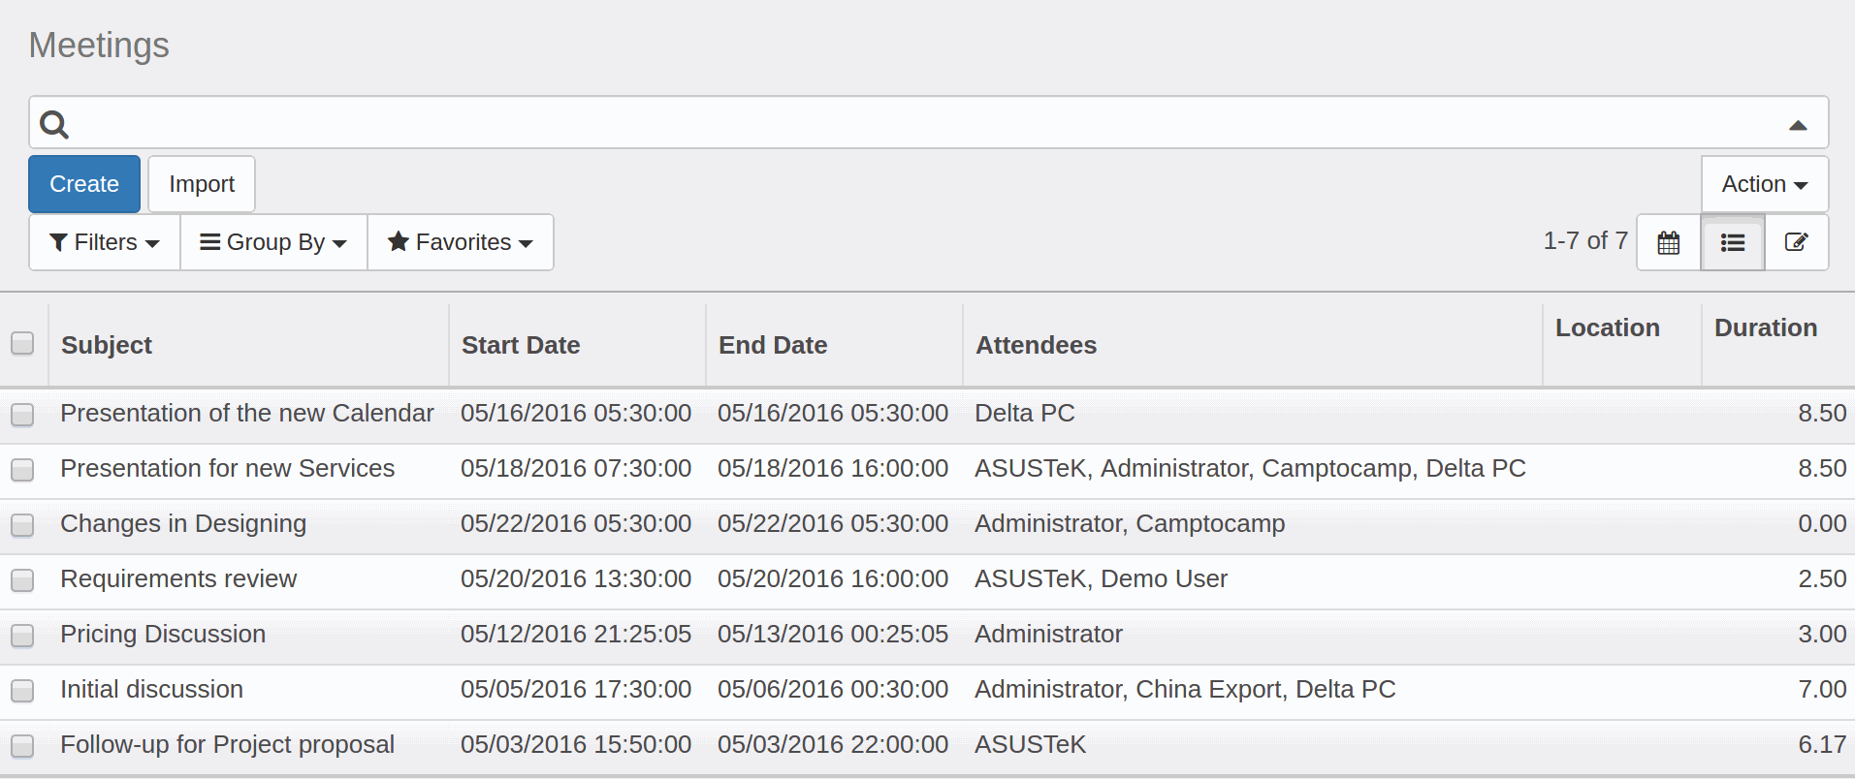Sort by the Subject column header

pyautogui.click(x=107, y=345)
